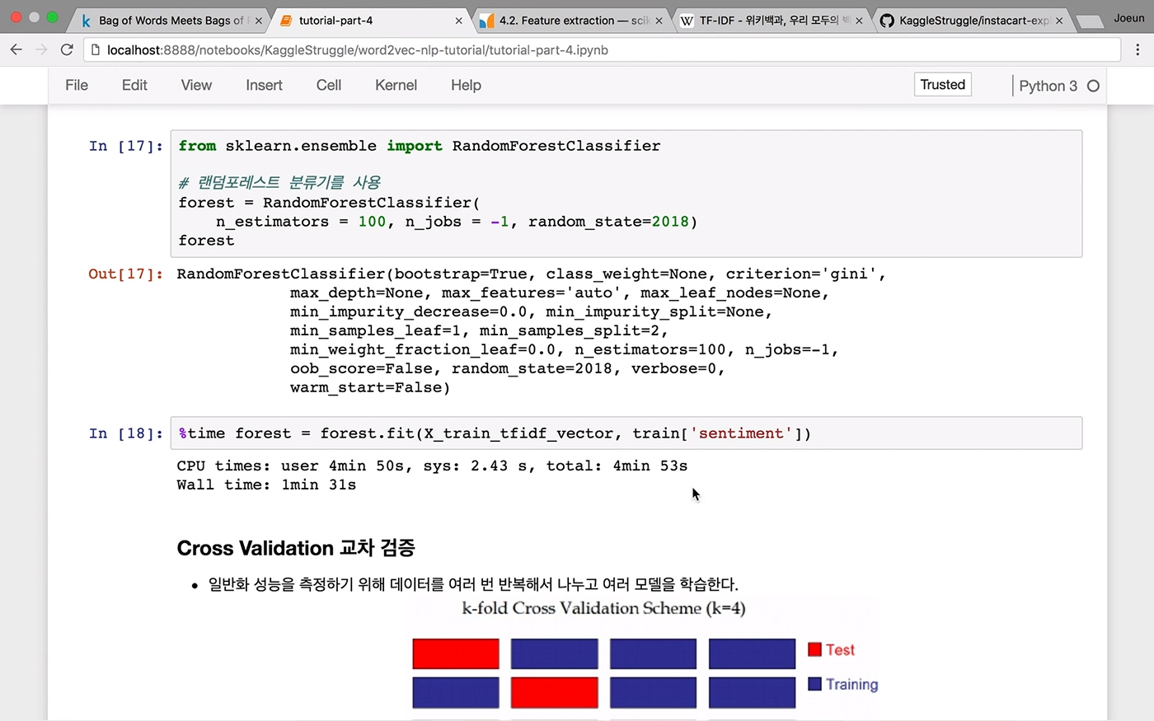Screen dimensions: 1154x721
Task: Click the site info icon in address bar
Action: point(96,50)
